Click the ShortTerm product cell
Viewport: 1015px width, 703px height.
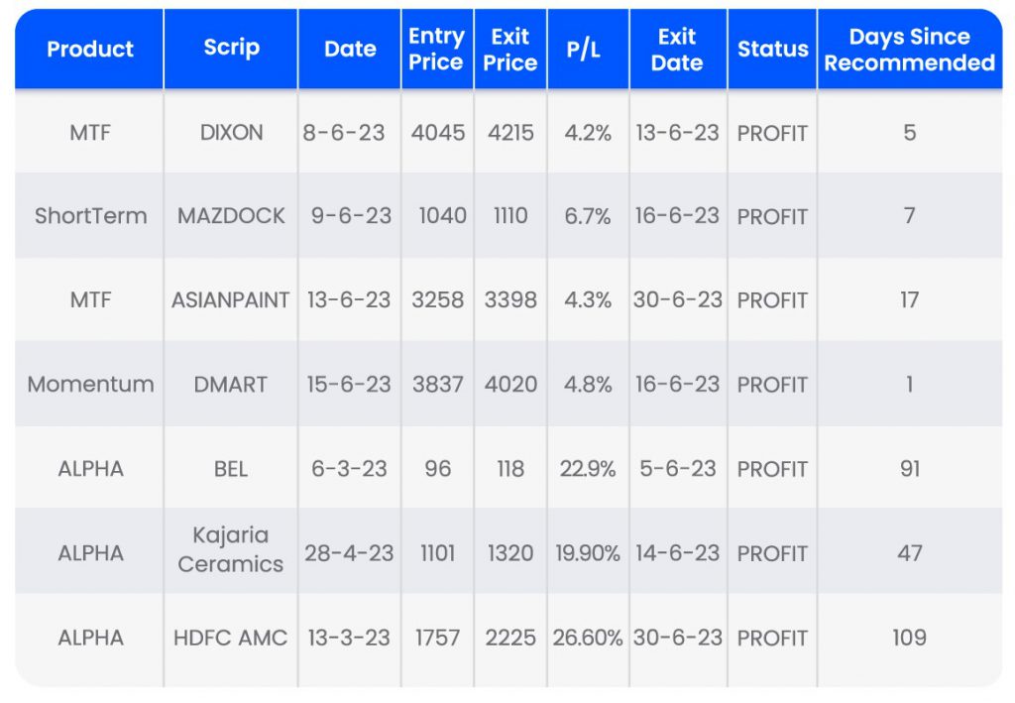click(90, 216)
